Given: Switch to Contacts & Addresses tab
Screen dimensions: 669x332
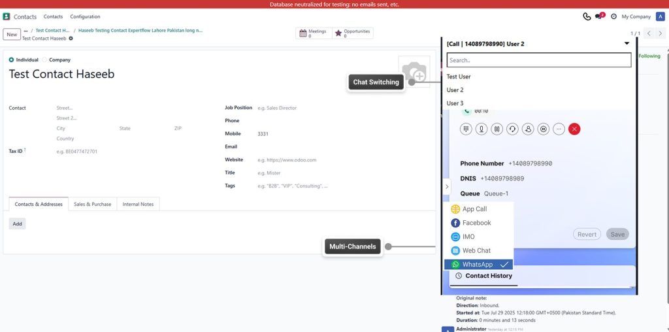Looking at the screenshot, I should tap(39, 204).
